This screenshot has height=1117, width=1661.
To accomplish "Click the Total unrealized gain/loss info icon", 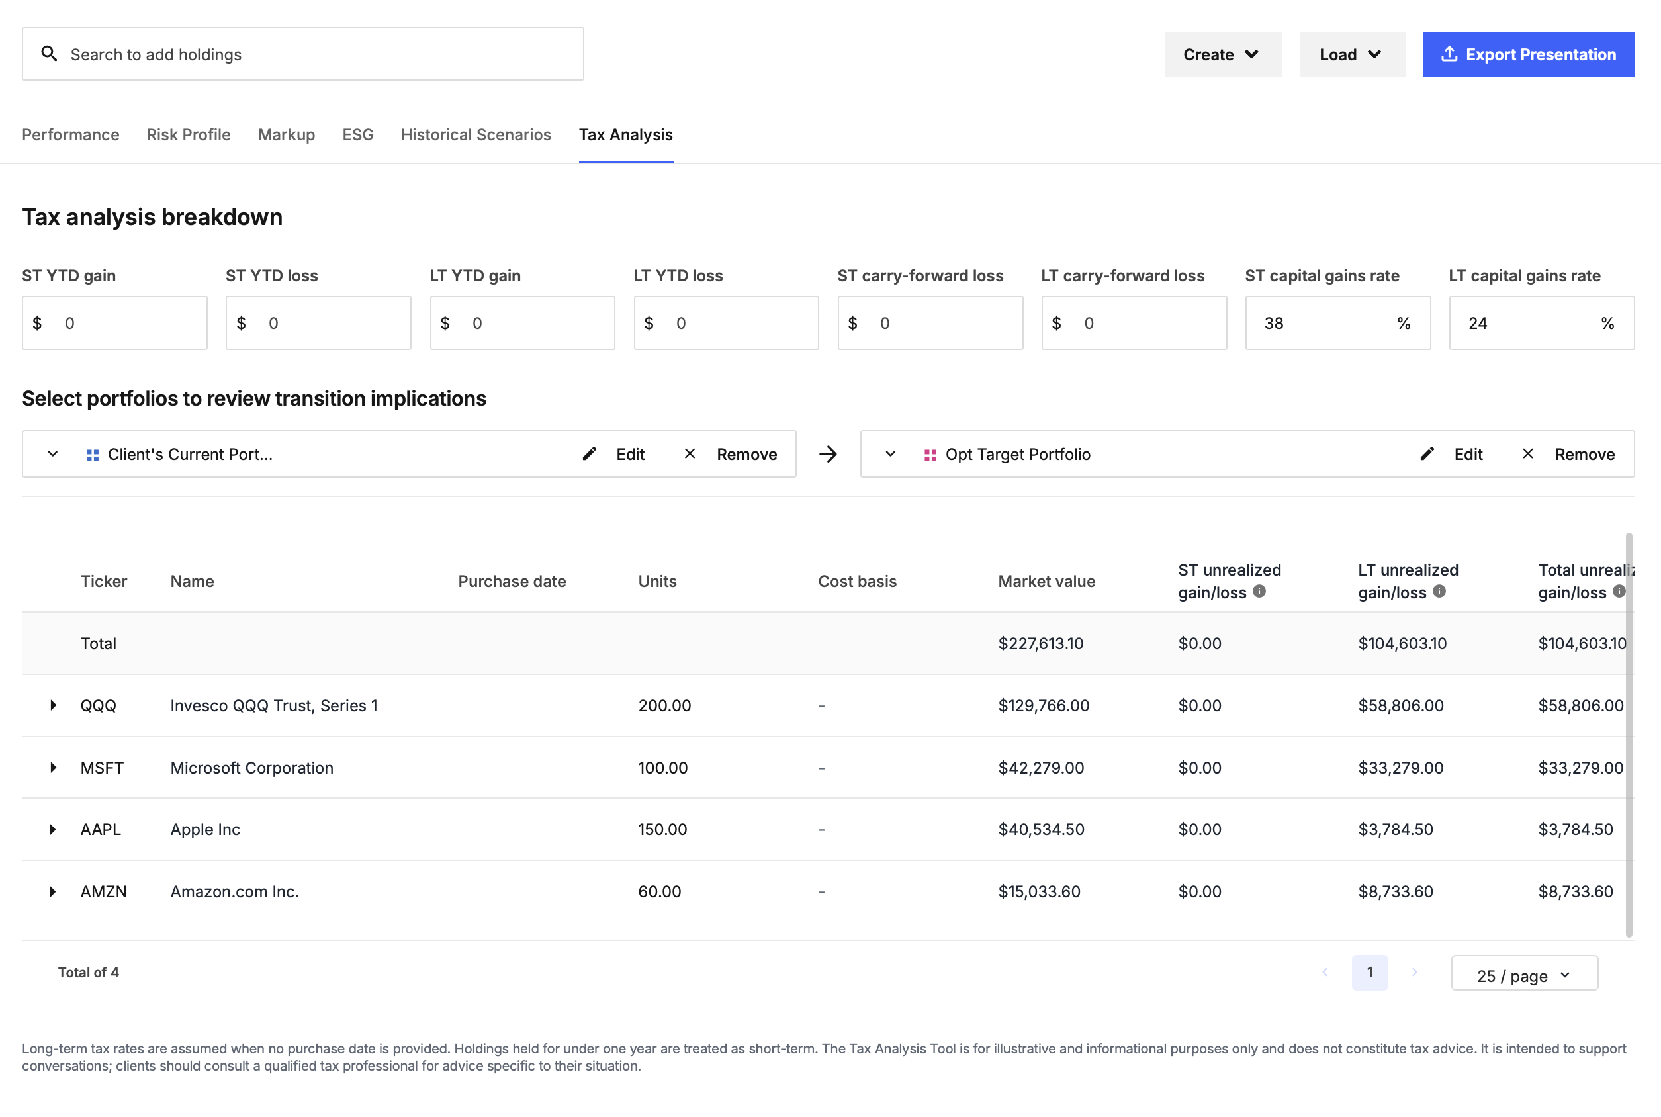I will point(1620,592).
